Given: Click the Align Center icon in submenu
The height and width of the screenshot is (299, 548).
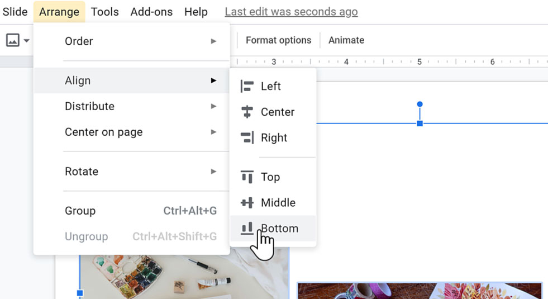Looking at the screenshot, I should [x=247, y=112].
